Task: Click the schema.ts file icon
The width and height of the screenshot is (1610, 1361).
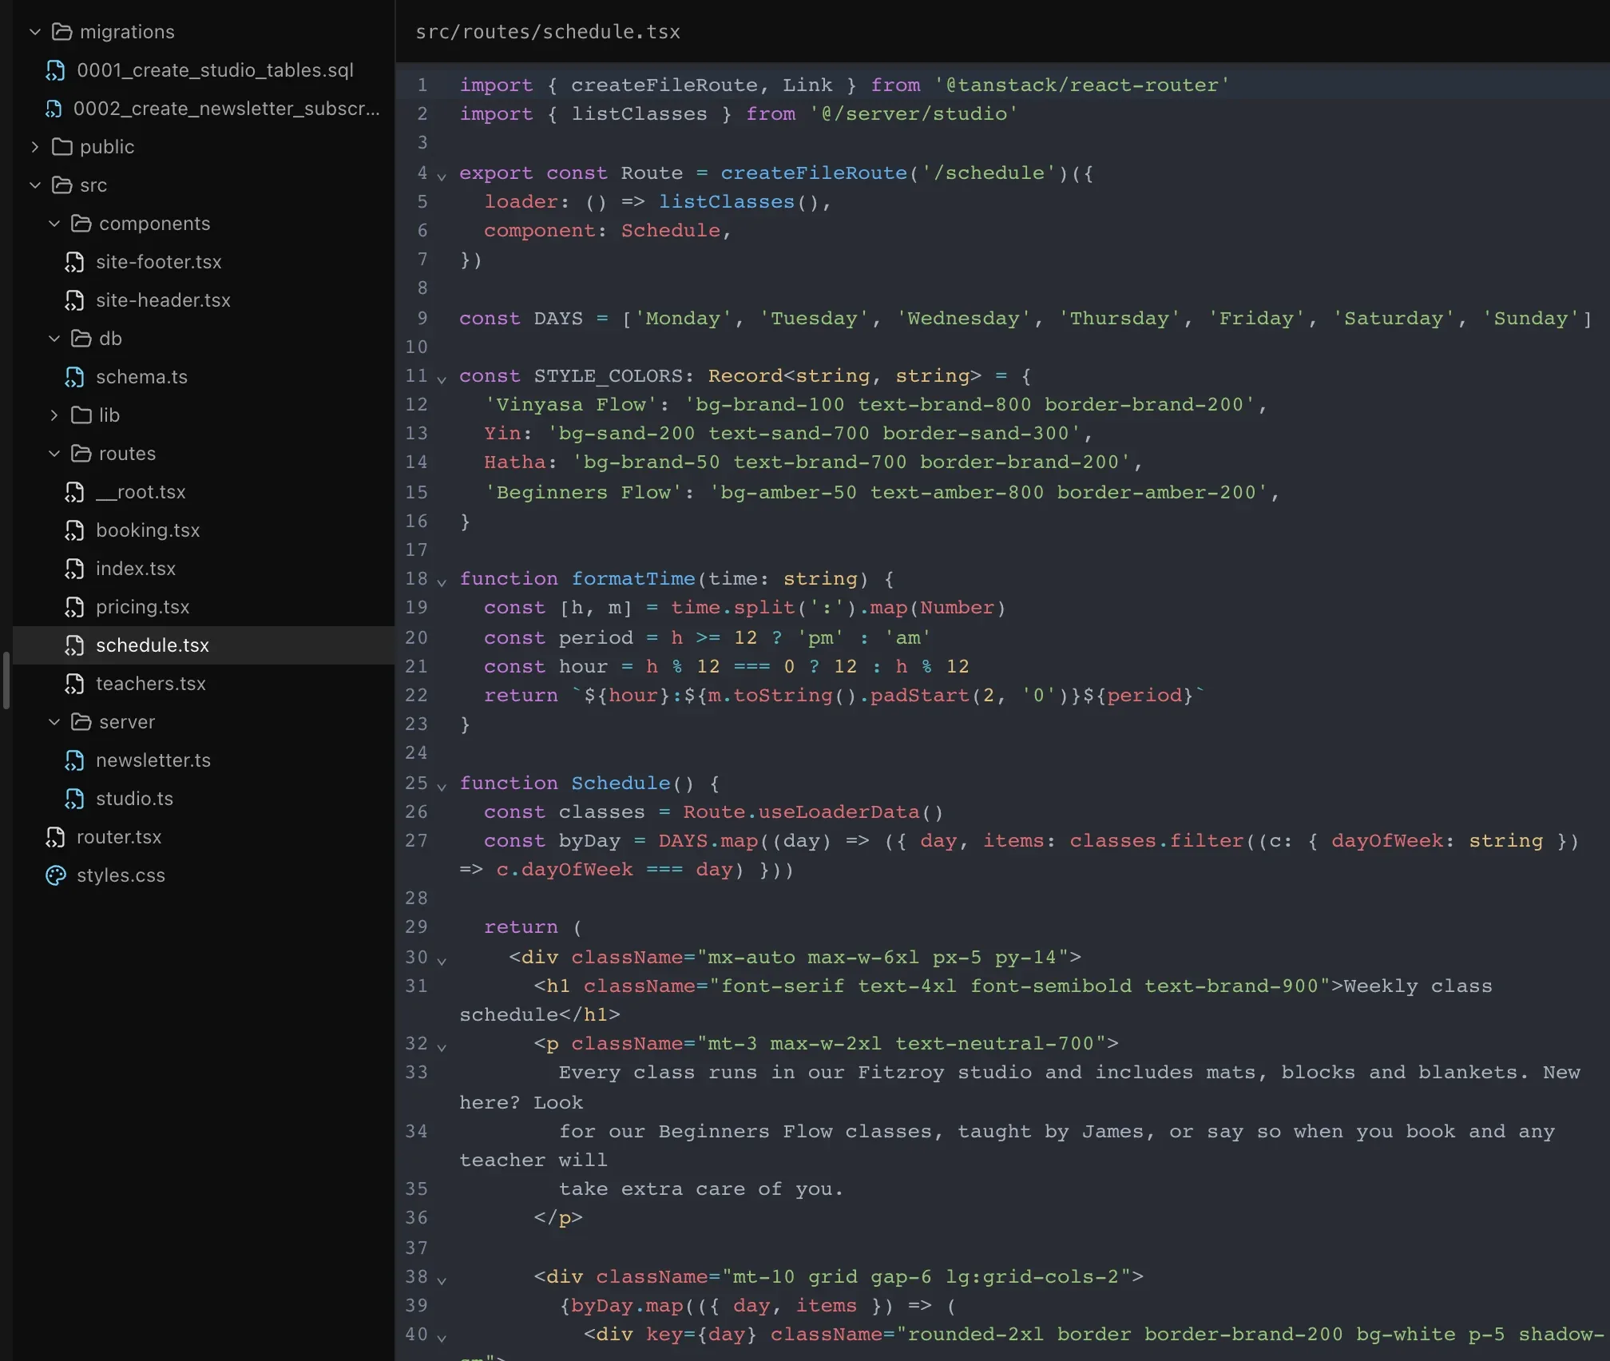Action: pos(74,377)
